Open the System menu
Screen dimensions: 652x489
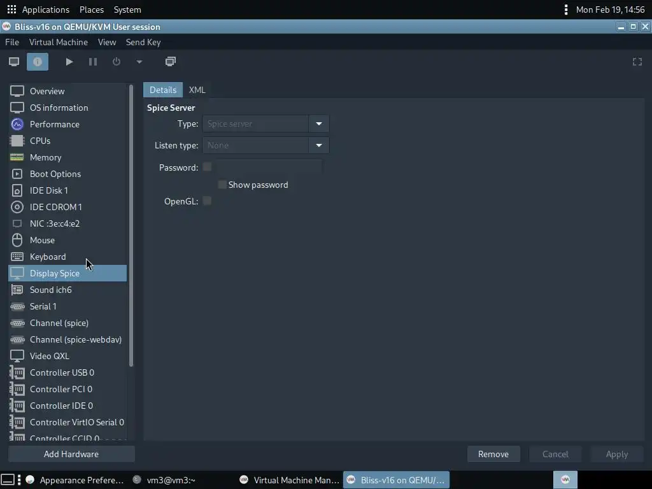pos(127,10)
